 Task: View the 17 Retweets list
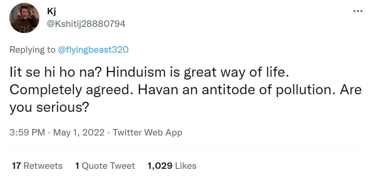37,166
